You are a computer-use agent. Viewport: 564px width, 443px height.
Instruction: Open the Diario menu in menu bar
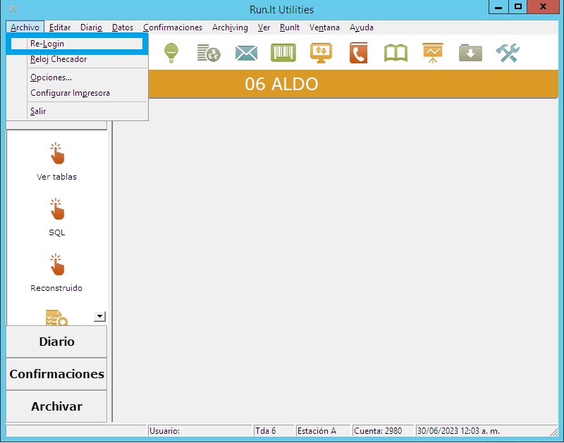pyautogui.click(x=91, y=27)
